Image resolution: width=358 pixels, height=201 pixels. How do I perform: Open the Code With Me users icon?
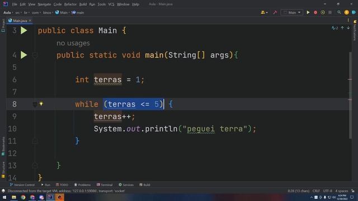(264, 12)
